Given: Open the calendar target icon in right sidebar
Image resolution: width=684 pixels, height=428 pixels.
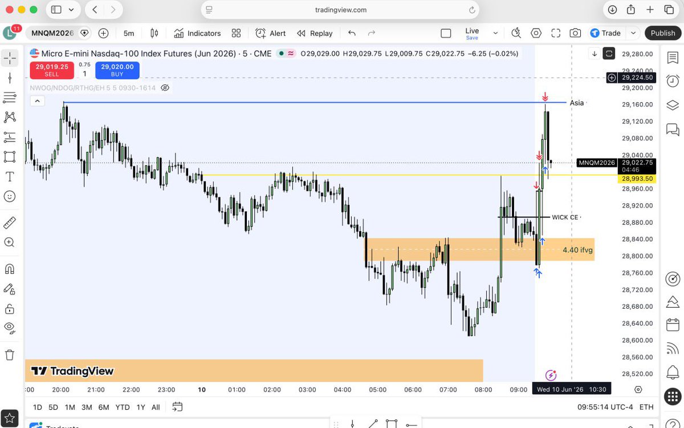Looking at the screenshot, I should tap(673, 280).
